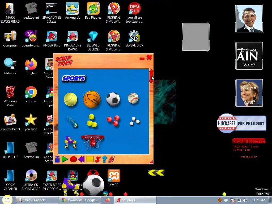Screen dimensions: 272x204
Task: Select the BEEP BEEP desktop icon
Action: [x=10, y=150]
